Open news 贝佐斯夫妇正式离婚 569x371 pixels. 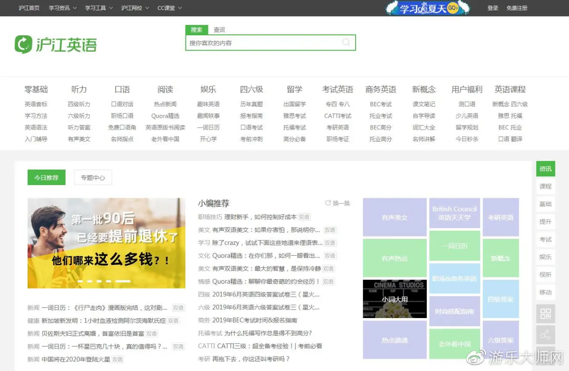pyautogui.click(x=93, y=333)
